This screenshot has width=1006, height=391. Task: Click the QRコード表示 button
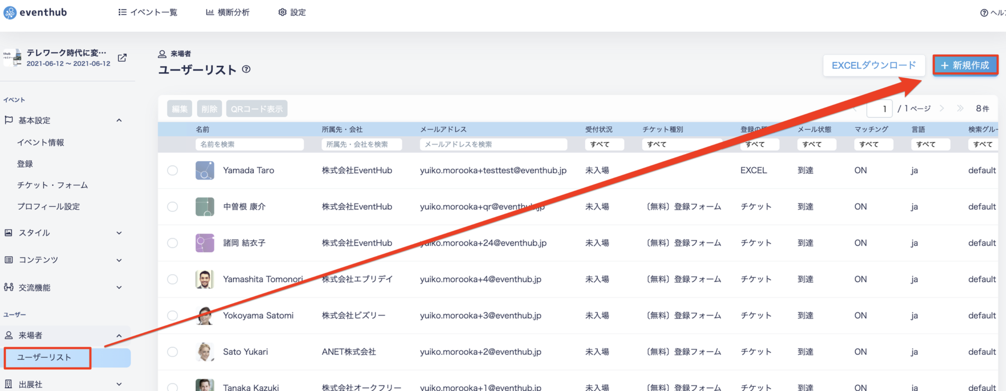(x=257, y=109)
